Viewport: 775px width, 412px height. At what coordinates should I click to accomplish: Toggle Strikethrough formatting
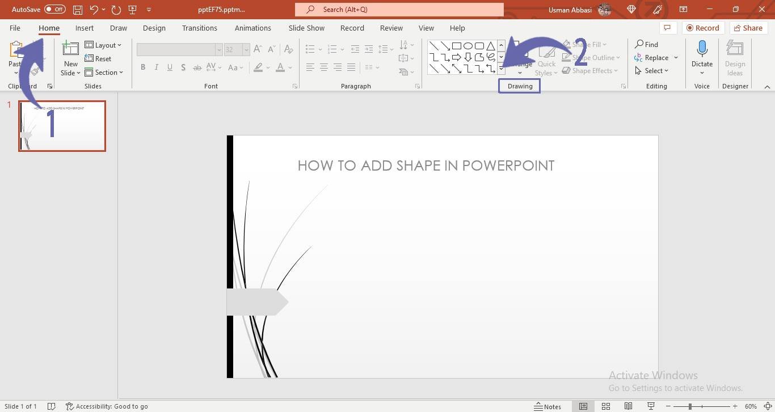[x=197, y=67]
